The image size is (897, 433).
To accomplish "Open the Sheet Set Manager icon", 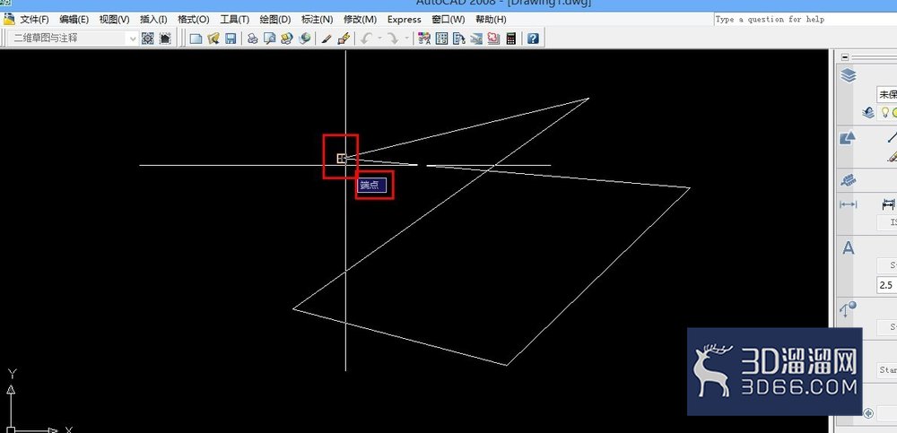I will pos(476,39).
